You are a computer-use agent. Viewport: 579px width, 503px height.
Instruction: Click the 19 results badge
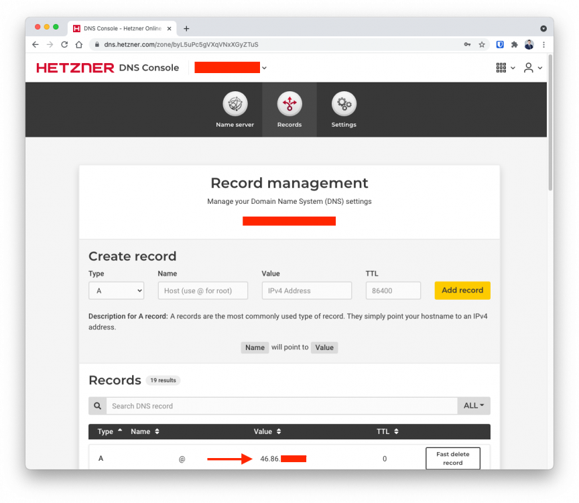point(163,380)
